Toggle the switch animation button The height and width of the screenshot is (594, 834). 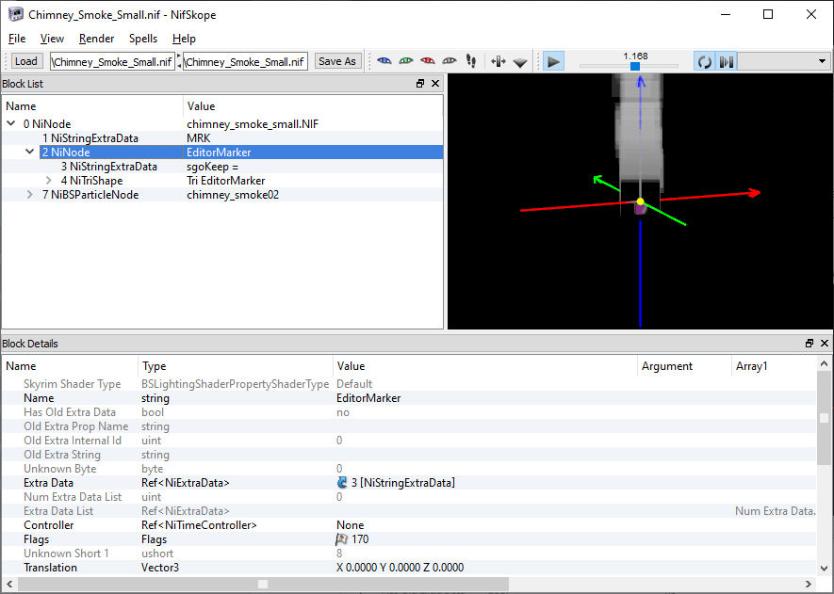click(726, 61)
